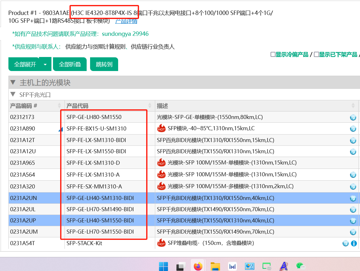Open the pie chart presentation app on taskbar

[250, 266]
